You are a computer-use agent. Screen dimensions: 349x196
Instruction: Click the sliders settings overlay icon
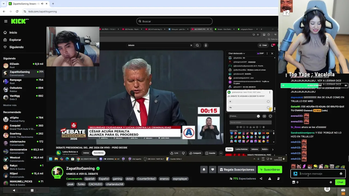[x=327, y=189]
